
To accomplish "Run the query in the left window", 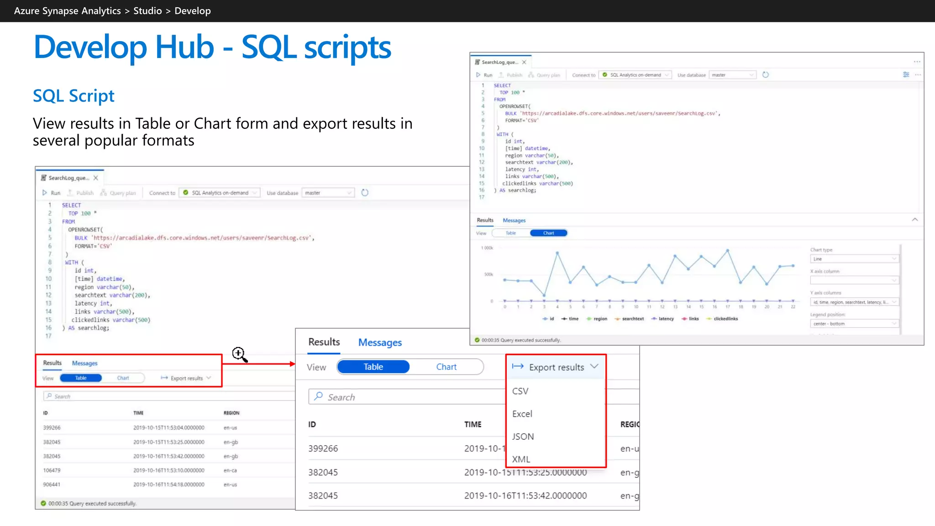I will coord(51,193).
